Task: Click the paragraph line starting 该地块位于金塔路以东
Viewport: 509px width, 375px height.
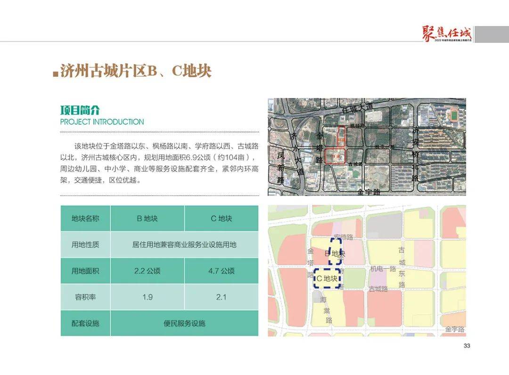Action: [166, 146]
